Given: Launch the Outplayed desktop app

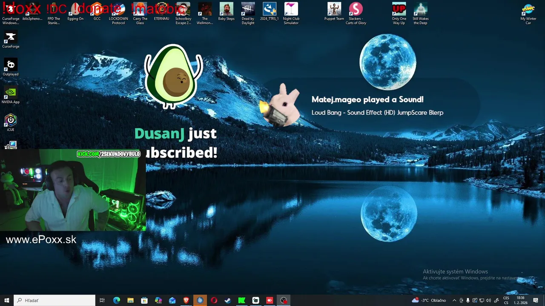Looking at the screenshot, I should coord(11,68).
